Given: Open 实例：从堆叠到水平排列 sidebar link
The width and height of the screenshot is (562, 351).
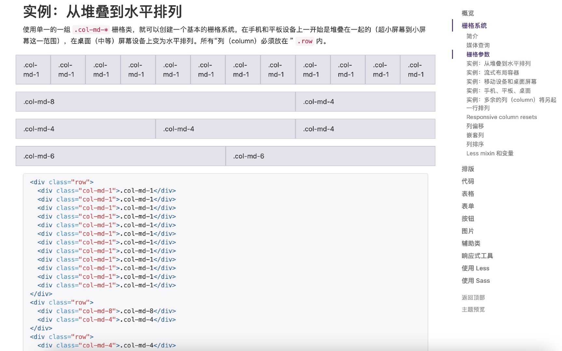Looking at the screenshot, I should pyautogui.click(x=499, y=63).
